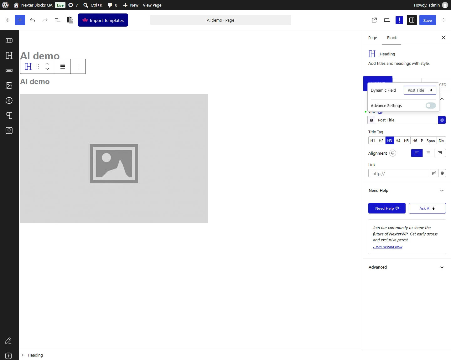Open link dynamic database icon
Viewport: 451px width, 360px height.
[x=442, y=173]
